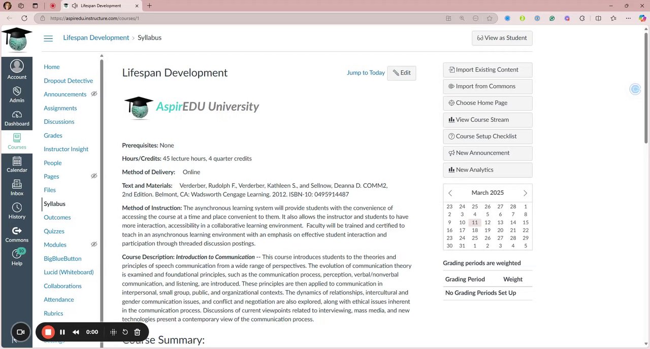Open Home in course navigation
Viewport: 650px width, 349px height.
pos(52,67)
